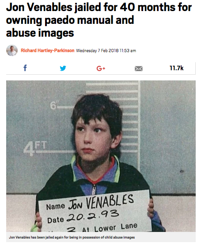
Task: Click the 11.7k share count
Action: [x=177, y=68]
